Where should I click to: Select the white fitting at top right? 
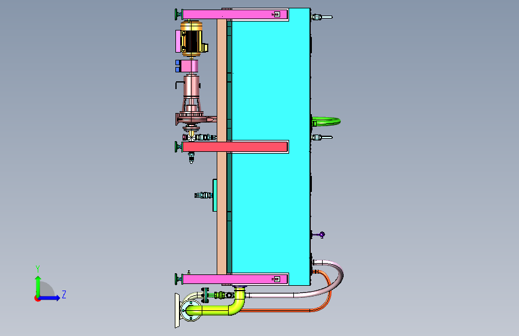coord(322,17)
